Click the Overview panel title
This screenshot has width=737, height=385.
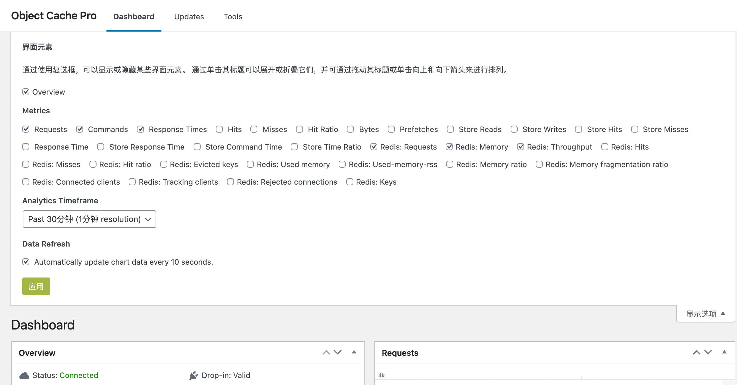[x=37, y=353]
